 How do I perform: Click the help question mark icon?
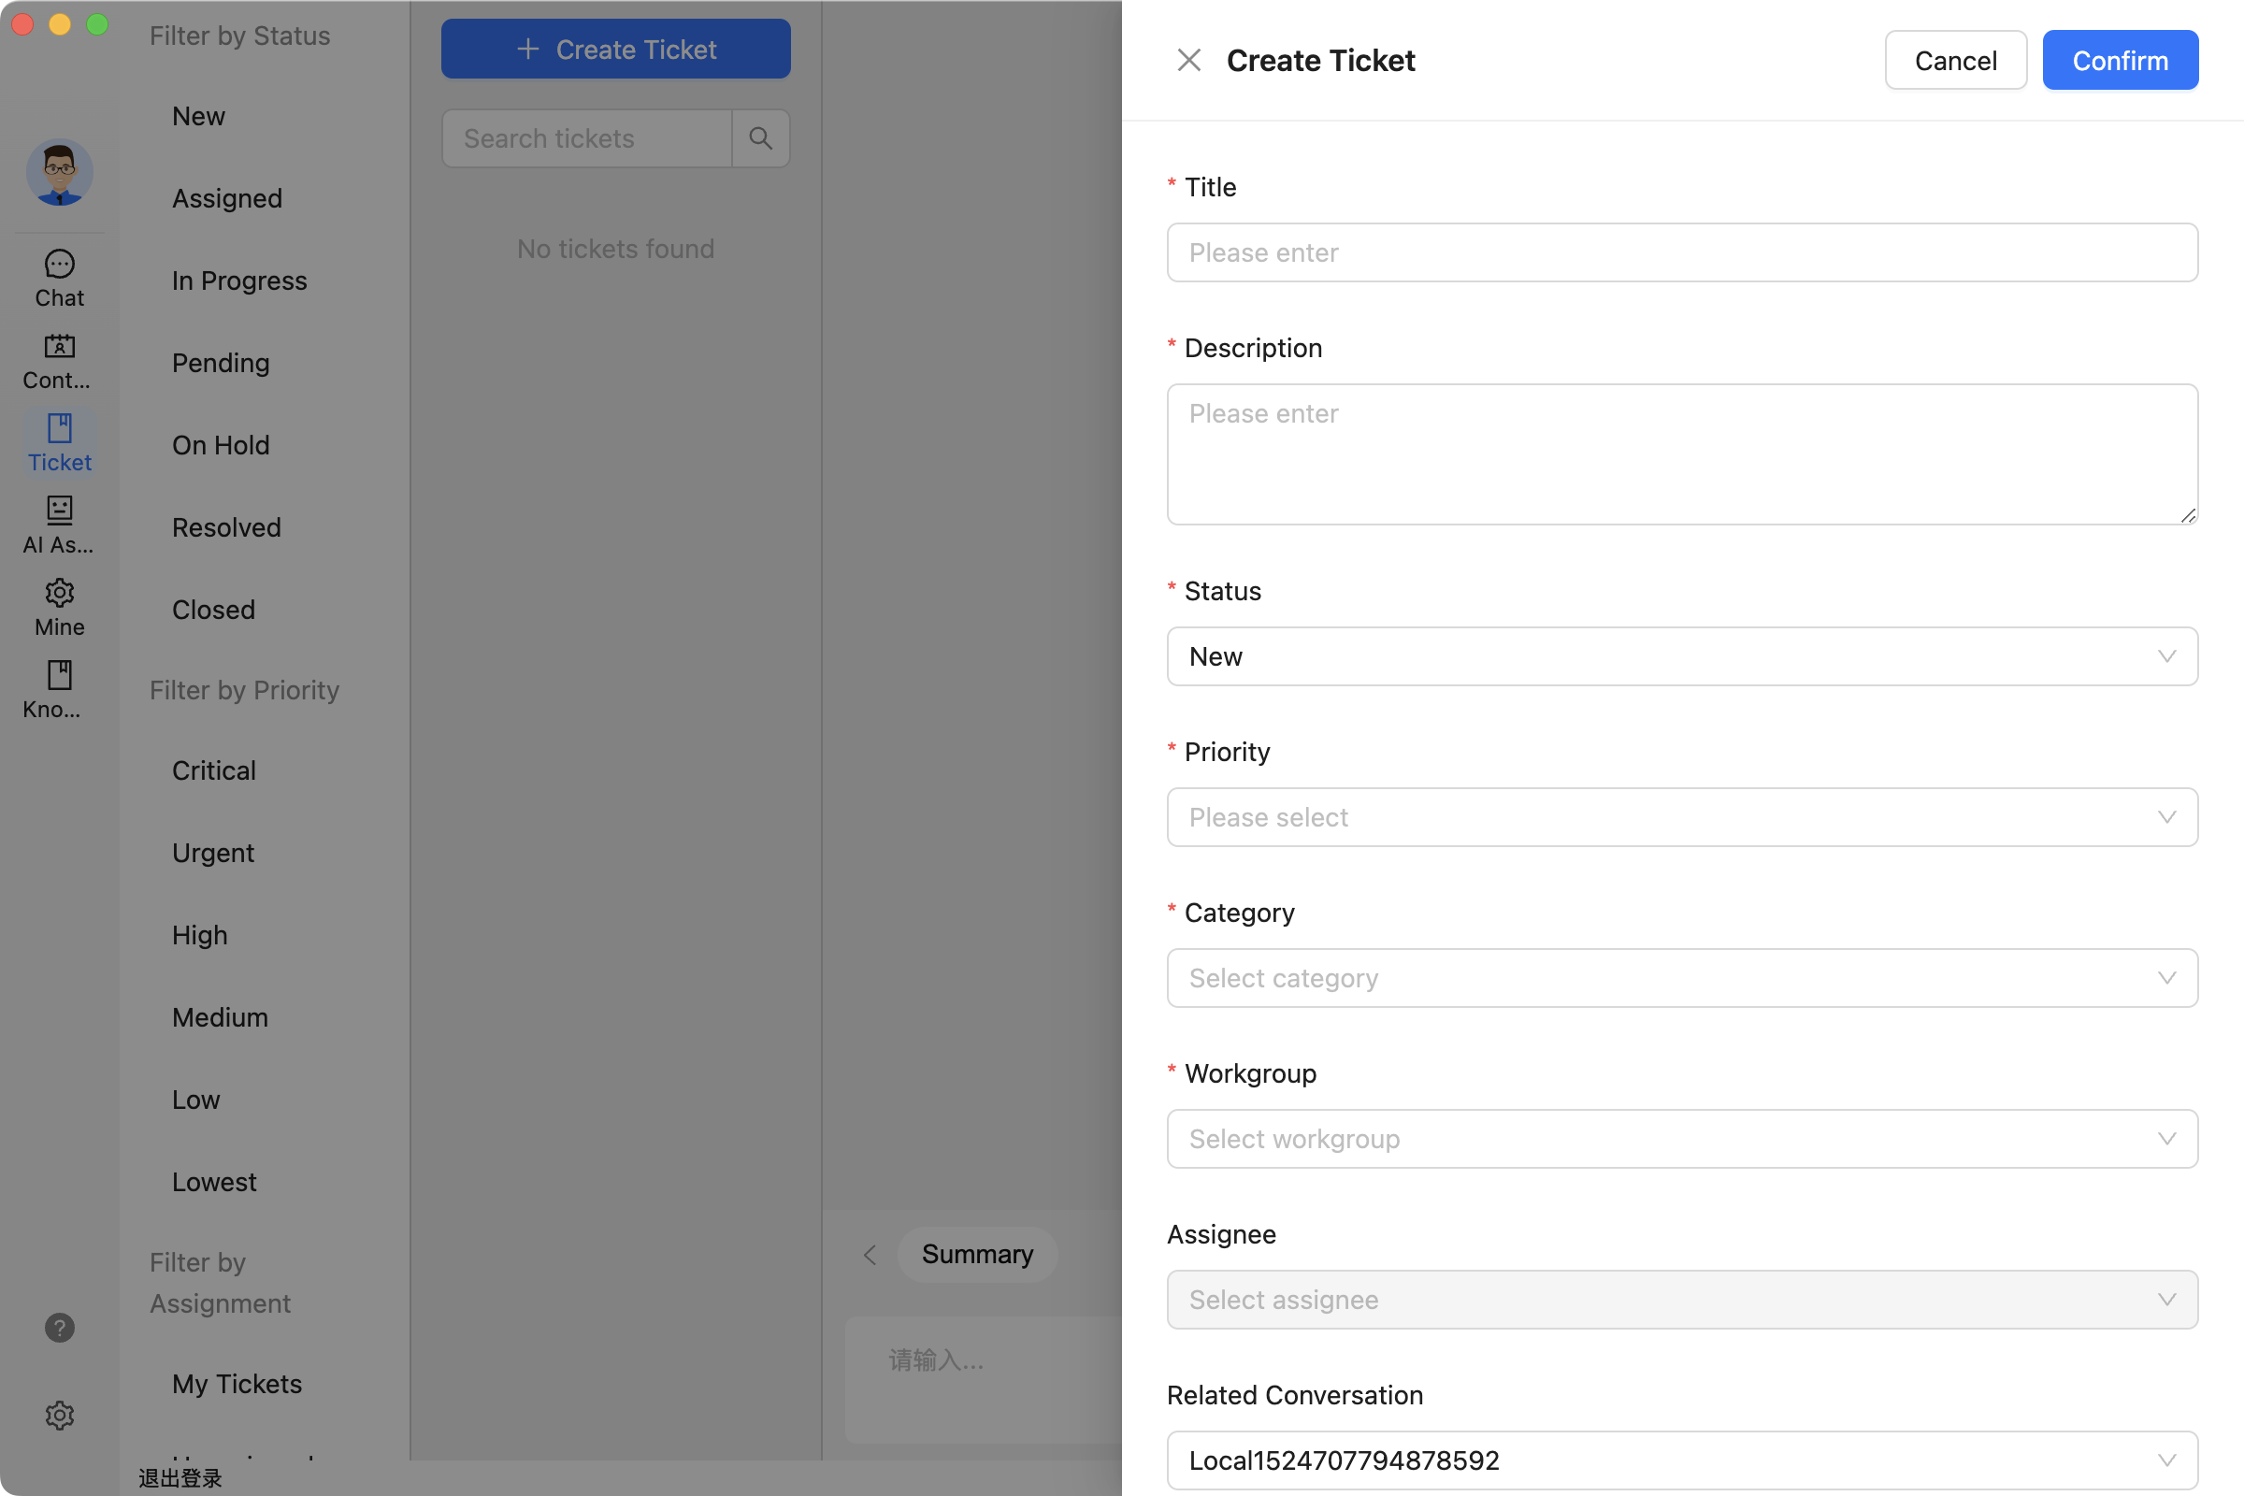[59, 1327]
